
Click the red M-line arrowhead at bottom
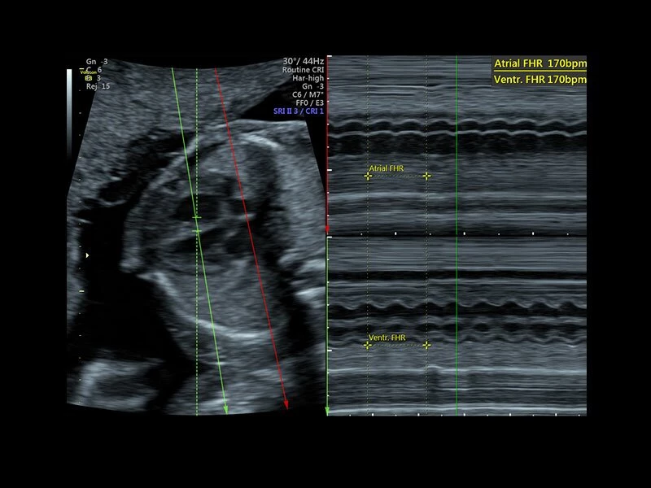pos(286,404)
